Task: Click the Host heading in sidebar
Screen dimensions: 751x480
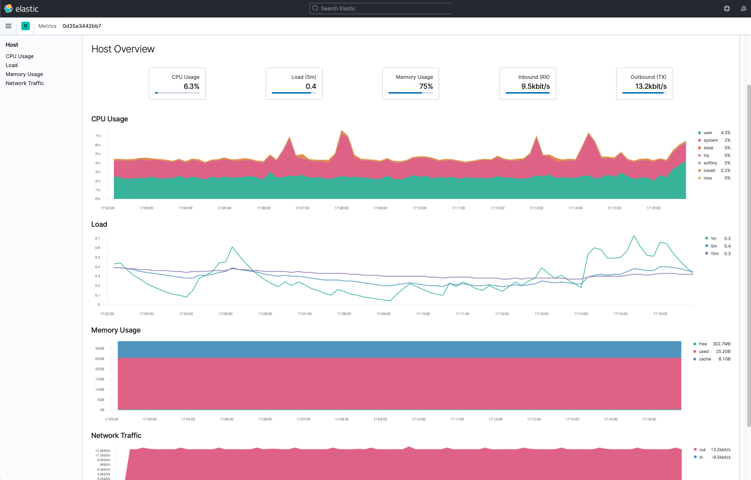Action: pos(12,45)
